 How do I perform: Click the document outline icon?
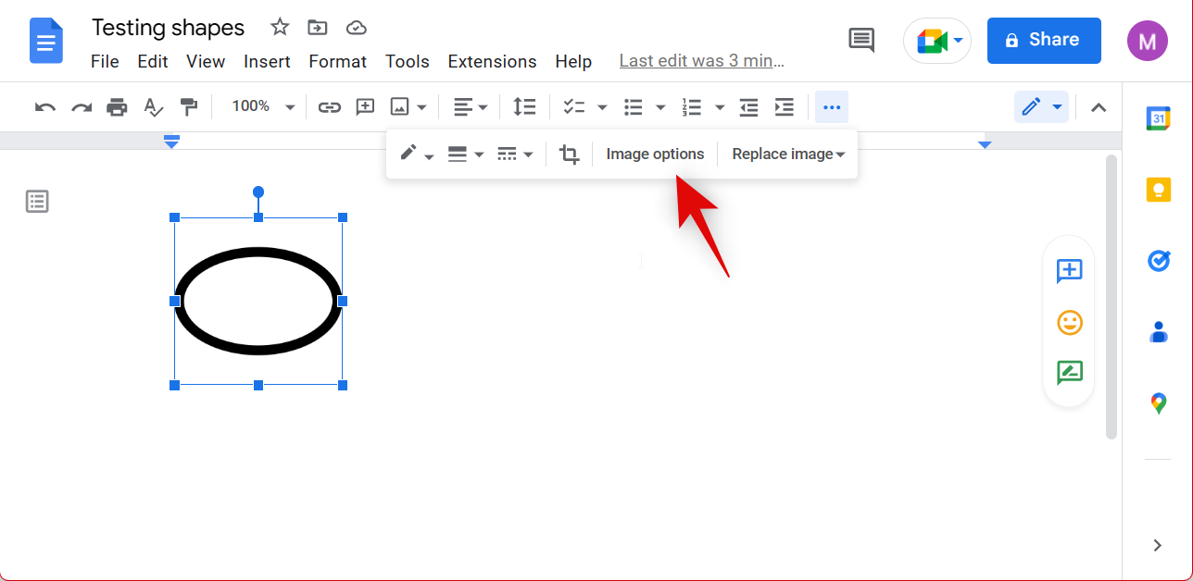tap(37, 202)
